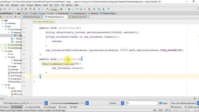The width and height of the screenshot is (199, 112).
Task: Click the Android profiler gauge toolbar icon
Action: 77,9
